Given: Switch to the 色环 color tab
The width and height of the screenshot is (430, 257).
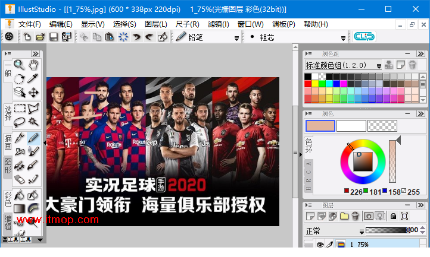Looking at the screenshot, I should pyautogui.click(x=309, y=146).
